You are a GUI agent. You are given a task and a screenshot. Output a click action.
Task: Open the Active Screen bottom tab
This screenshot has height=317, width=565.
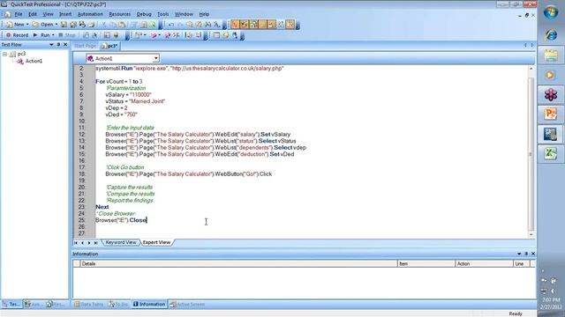point(187,304)
